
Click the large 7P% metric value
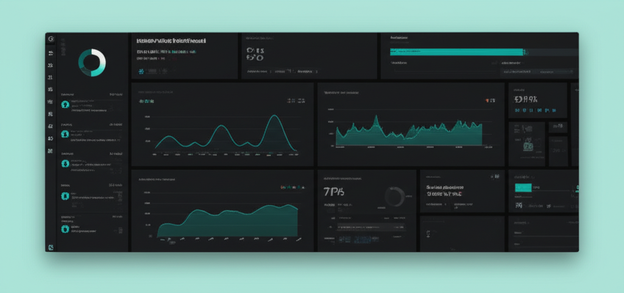coord(333,191)
